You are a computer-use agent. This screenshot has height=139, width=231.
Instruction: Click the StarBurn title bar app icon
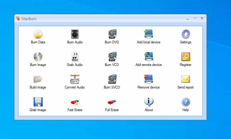coord(18,19)
